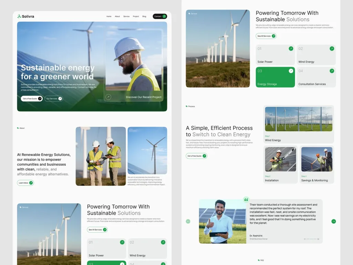The image size is (353, 265).
Task: Click the Energy Storage card arrow icon beside 03
Action: click(x=291, y=71)
